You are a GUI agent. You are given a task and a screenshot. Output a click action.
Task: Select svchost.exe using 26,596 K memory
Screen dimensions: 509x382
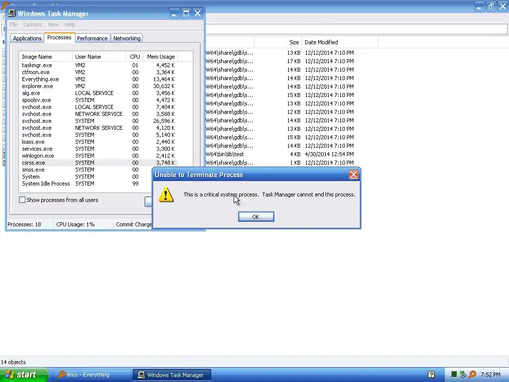(98, 121)
